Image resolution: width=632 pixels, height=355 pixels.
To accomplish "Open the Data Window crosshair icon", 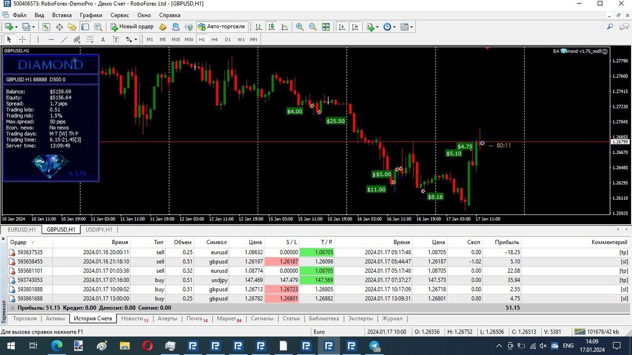I will coord(59,27).
